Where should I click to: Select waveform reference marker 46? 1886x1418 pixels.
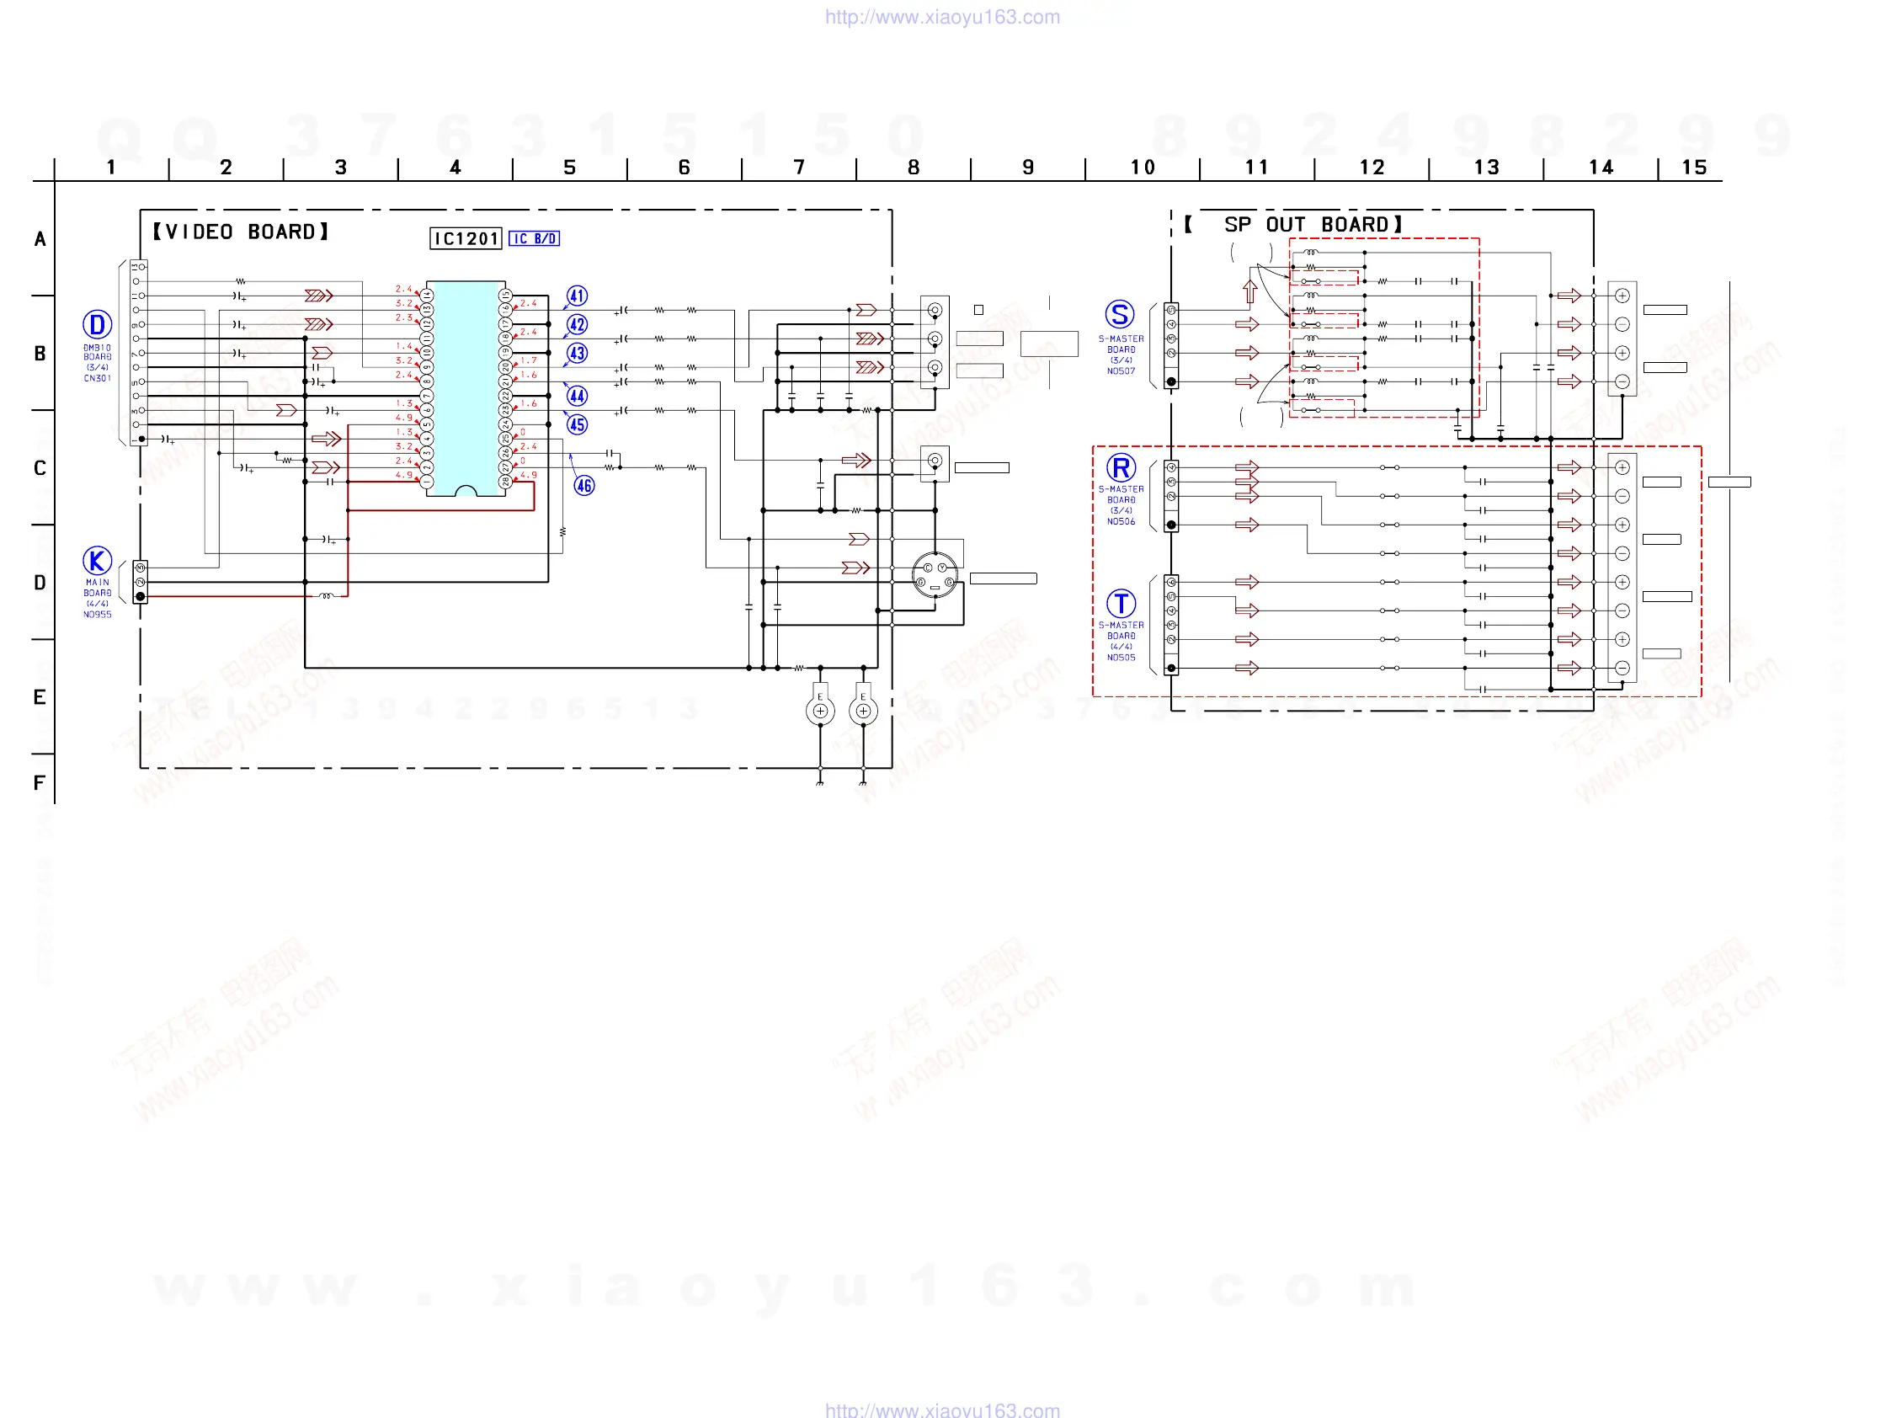click(x=584, y=486)
